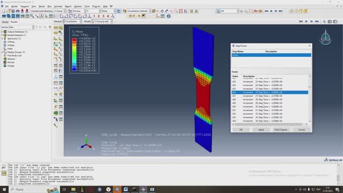Screen dimensions: 343x193
Task: Click the Windows Start button
Action: pos(4,189)
